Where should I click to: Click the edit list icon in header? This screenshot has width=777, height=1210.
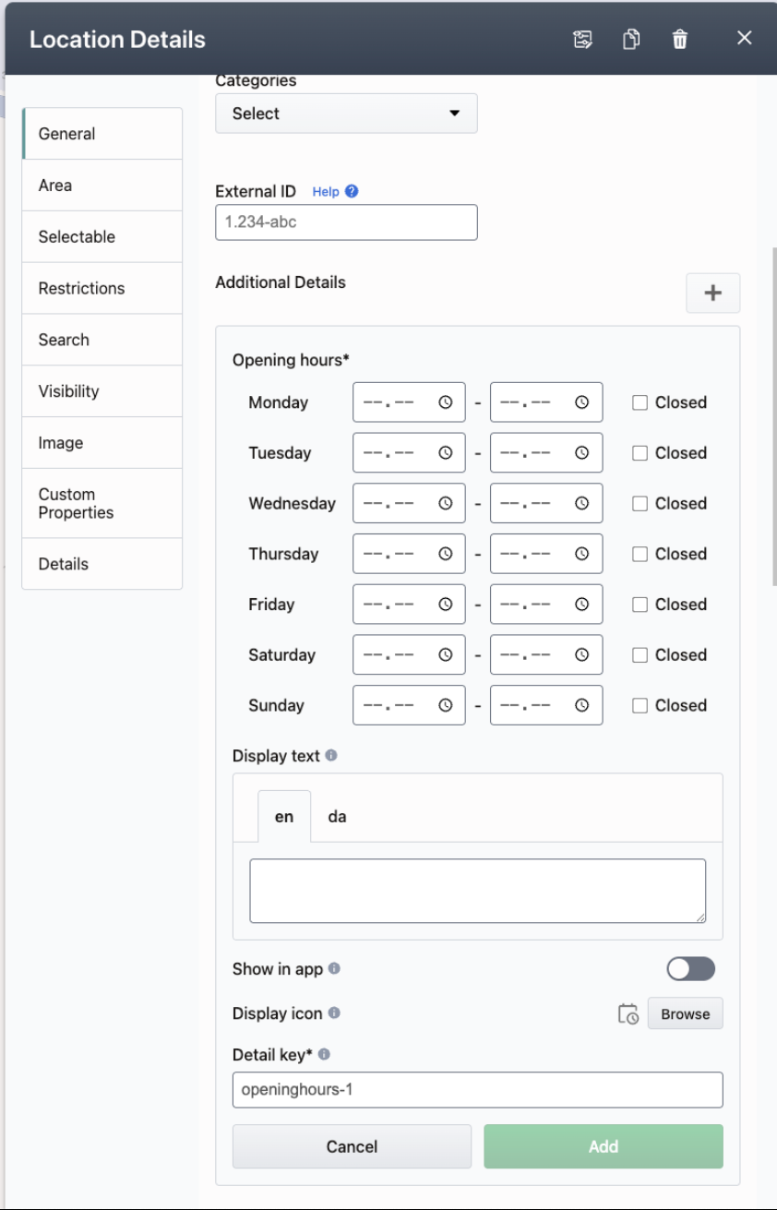tap(582, 39)
